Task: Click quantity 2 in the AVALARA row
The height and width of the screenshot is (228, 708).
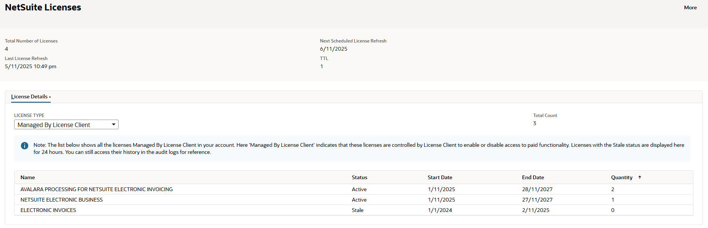Action: coord(613,189)
